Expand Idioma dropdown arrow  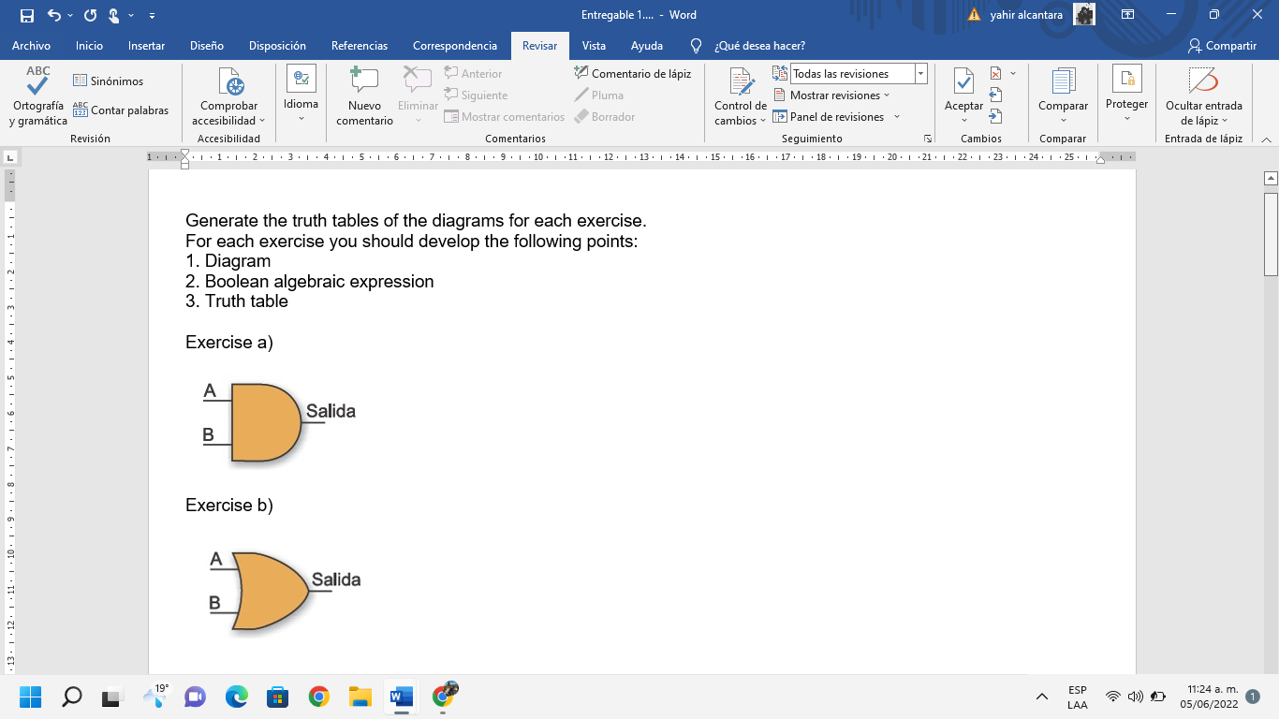(x=301, y=118)
